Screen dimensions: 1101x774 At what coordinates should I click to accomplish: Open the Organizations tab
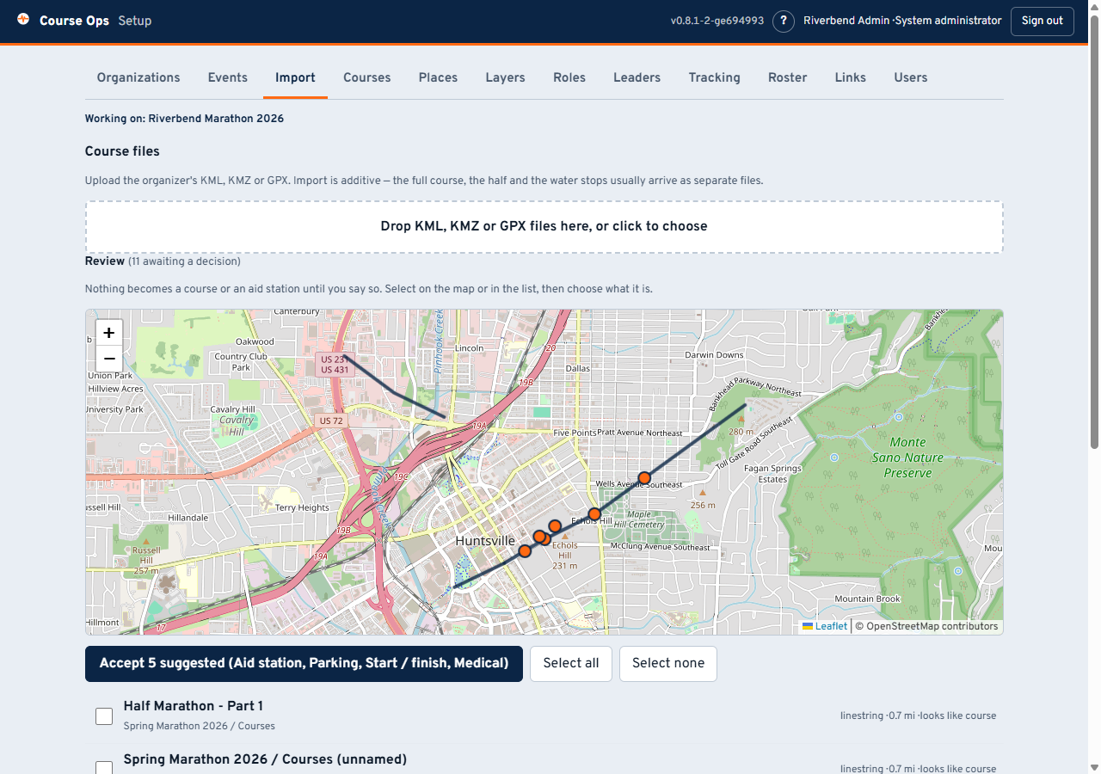tap(138, 77)
